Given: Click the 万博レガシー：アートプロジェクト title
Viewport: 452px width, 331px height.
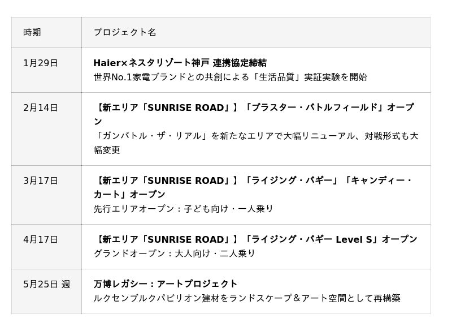Looking at the screenshot, I should [166, 284].
